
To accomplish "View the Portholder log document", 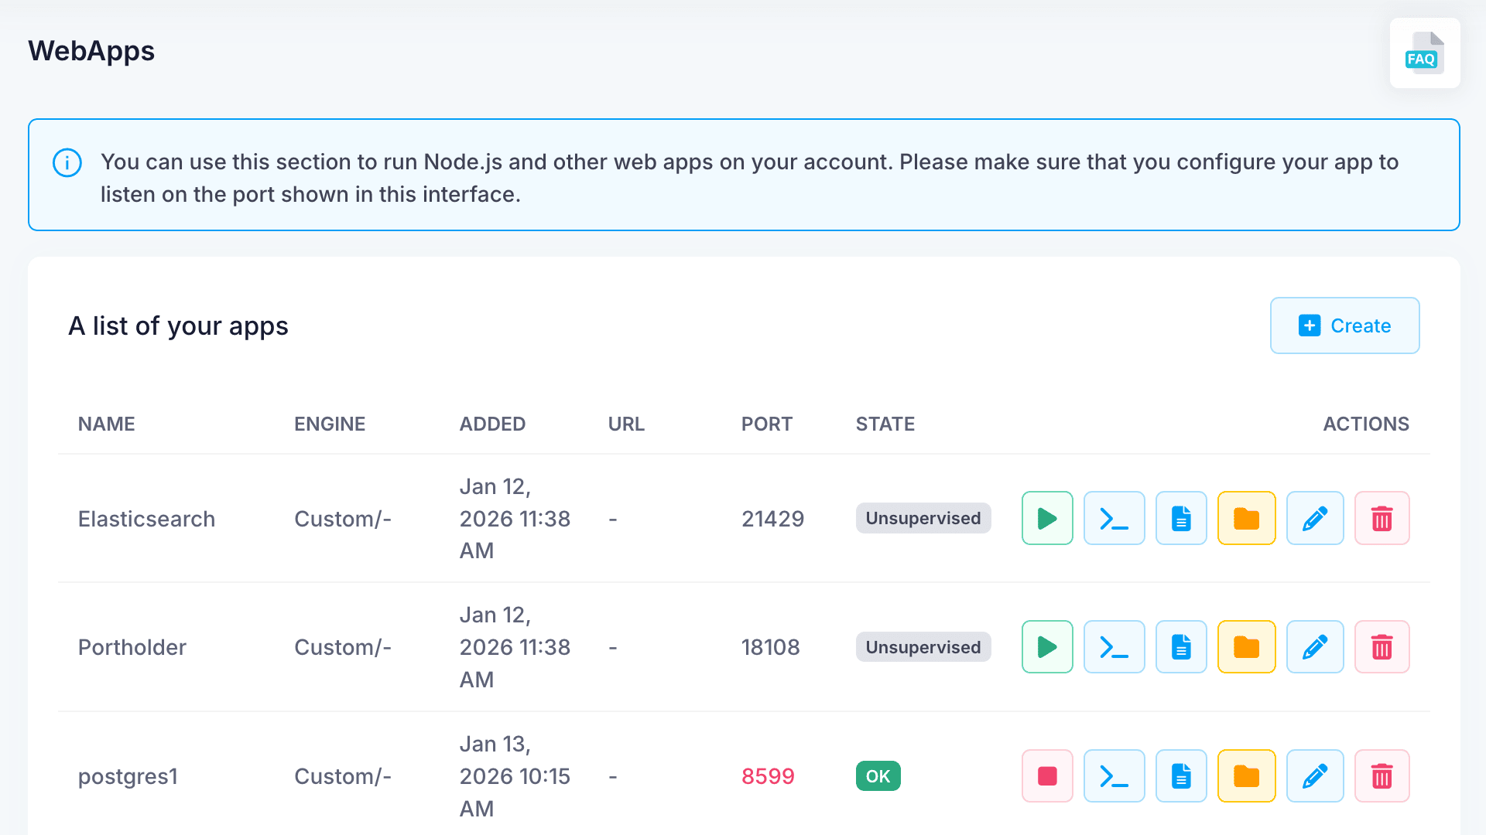I will 1181,647.
